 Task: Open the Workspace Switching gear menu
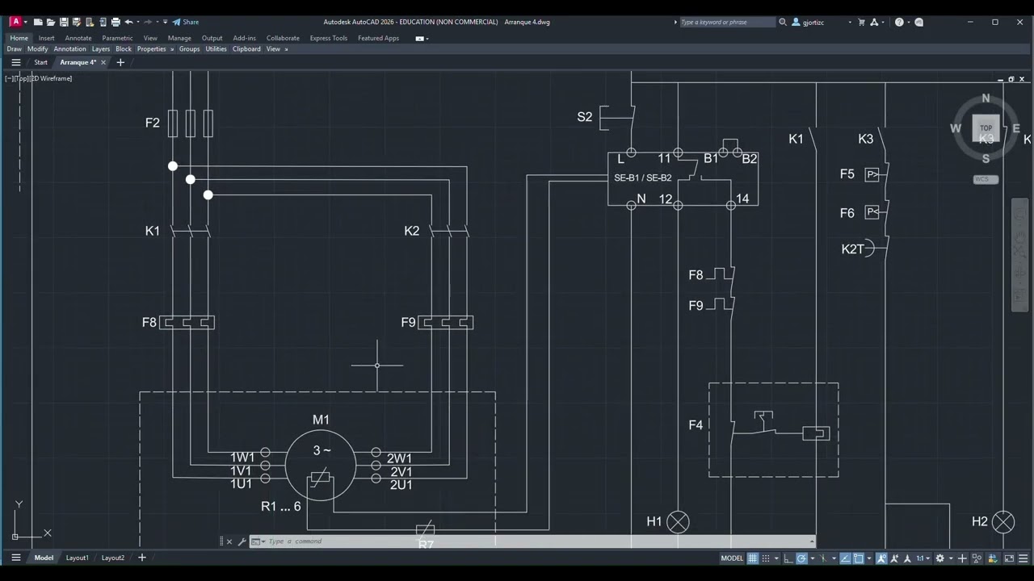click(x=939, y=558)
